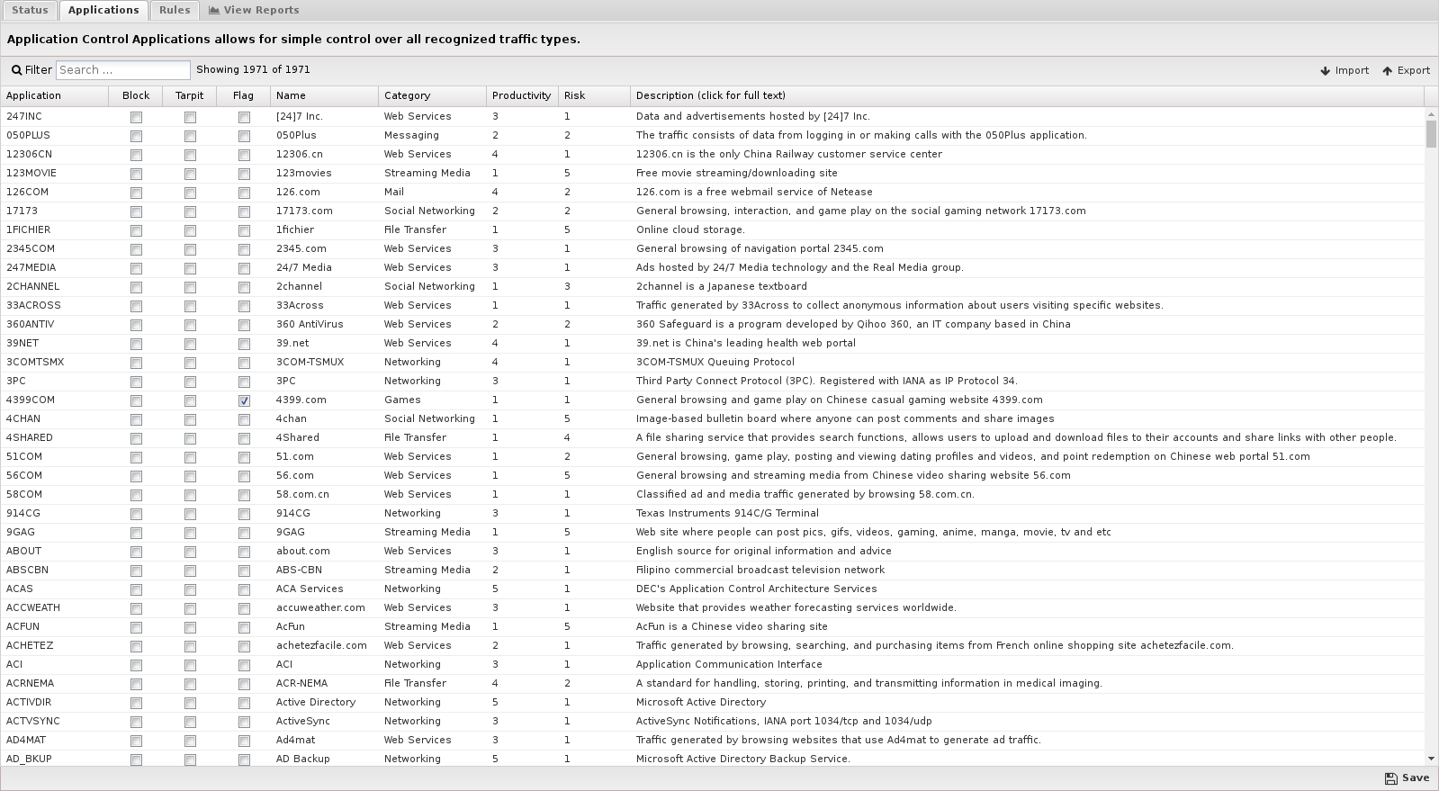Click the View Reports chart icon
Screen dimensions: 1439x791
[x=214, y=11]
